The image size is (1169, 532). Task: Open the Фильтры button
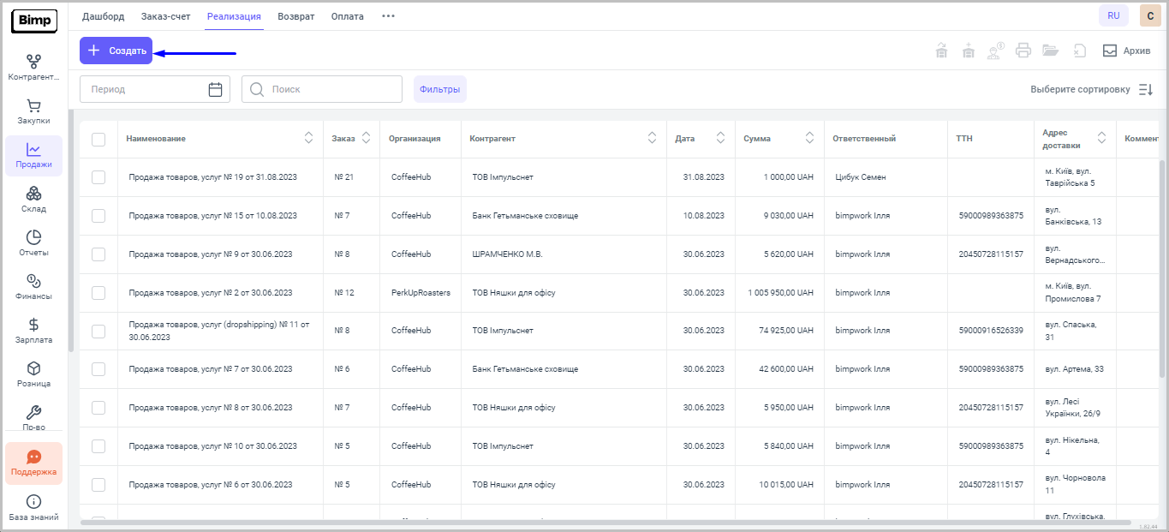[x=439, y=89]
